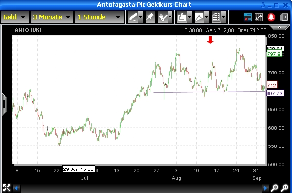Click the zoom out magnifier
Screen dimensions: 292x193
click(x=274, y=188)
